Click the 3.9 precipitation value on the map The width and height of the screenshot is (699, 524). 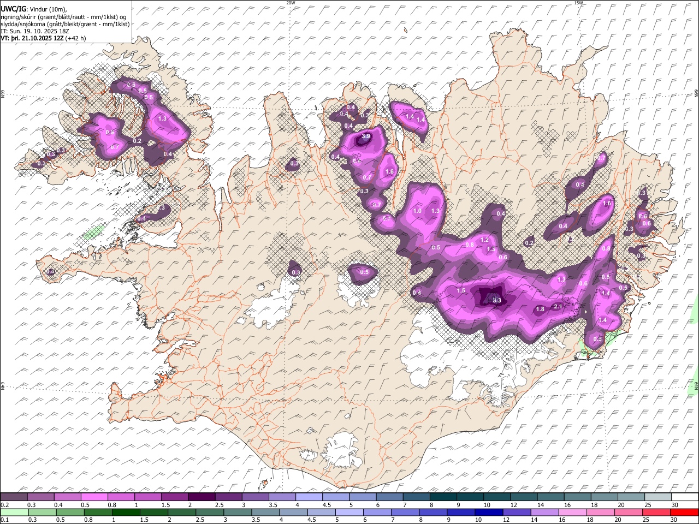coord(366,136)
